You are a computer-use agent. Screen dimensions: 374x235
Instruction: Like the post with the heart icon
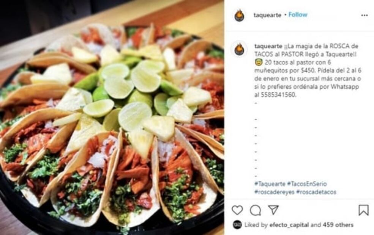237,210
